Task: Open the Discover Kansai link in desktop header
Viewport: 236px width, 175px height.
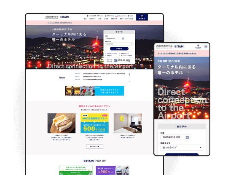Action: (121, 16)
